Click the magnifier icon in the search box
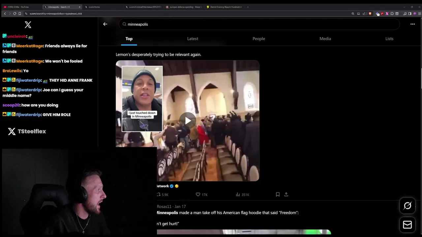 pos(124,24)
